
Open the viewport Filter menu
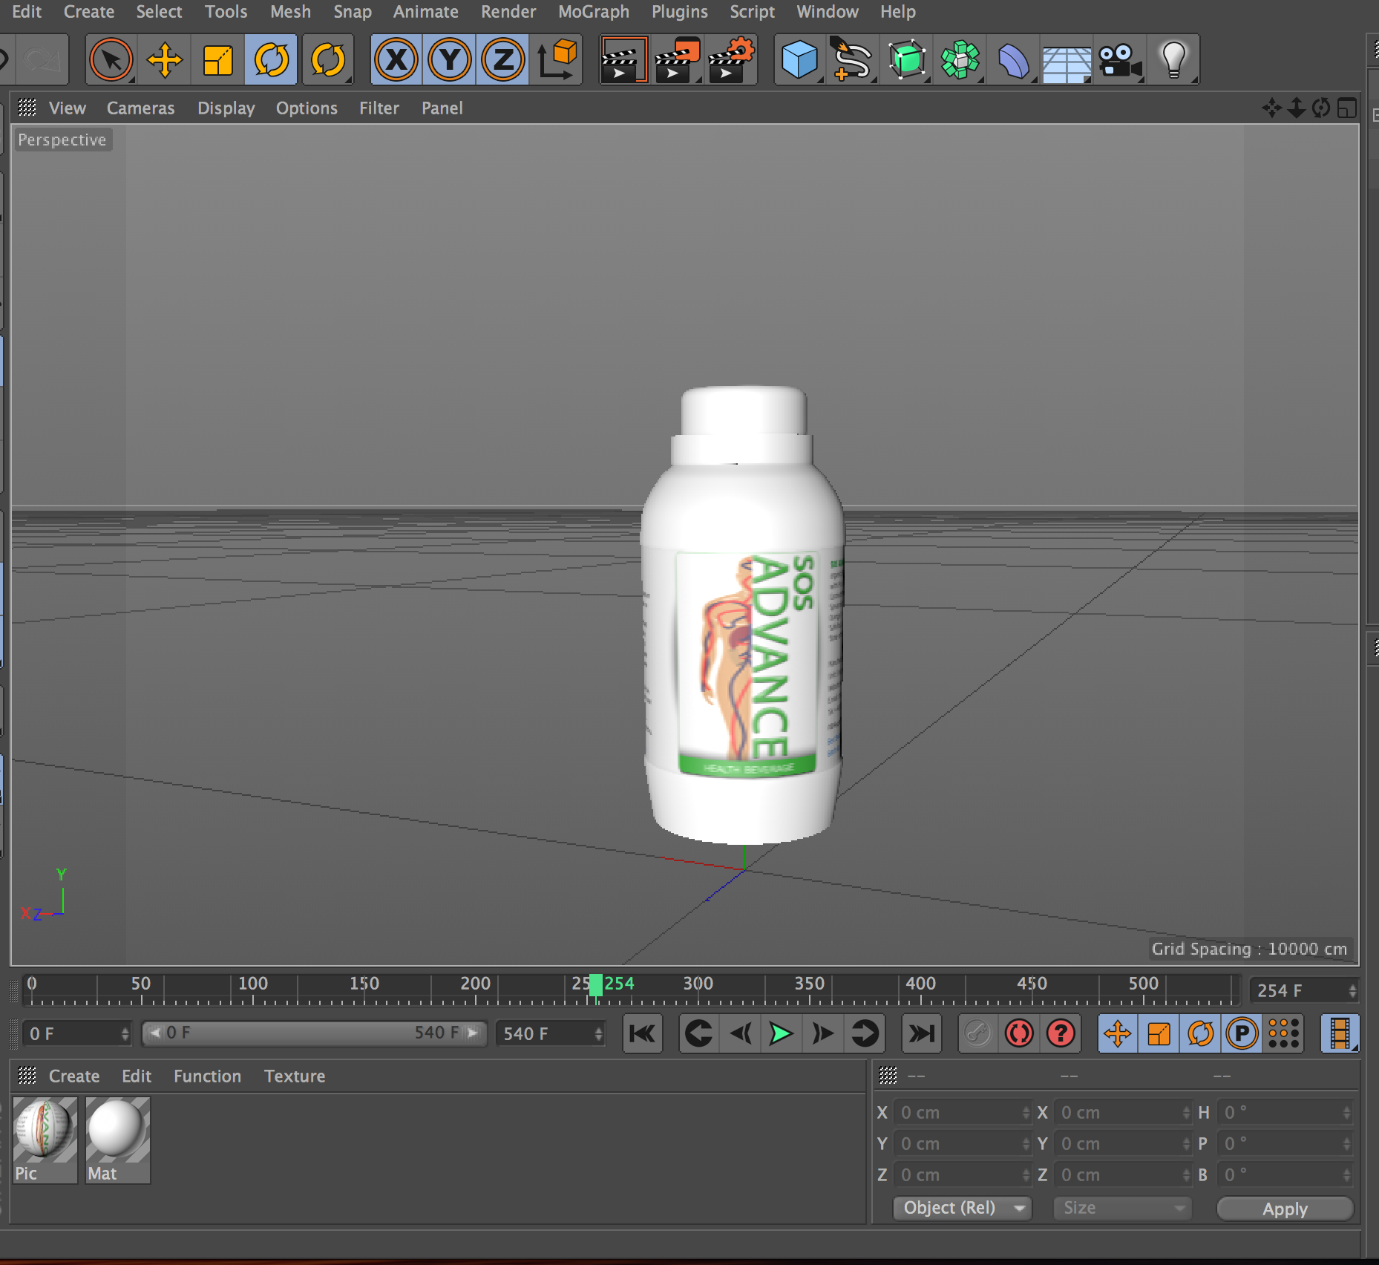379,108
